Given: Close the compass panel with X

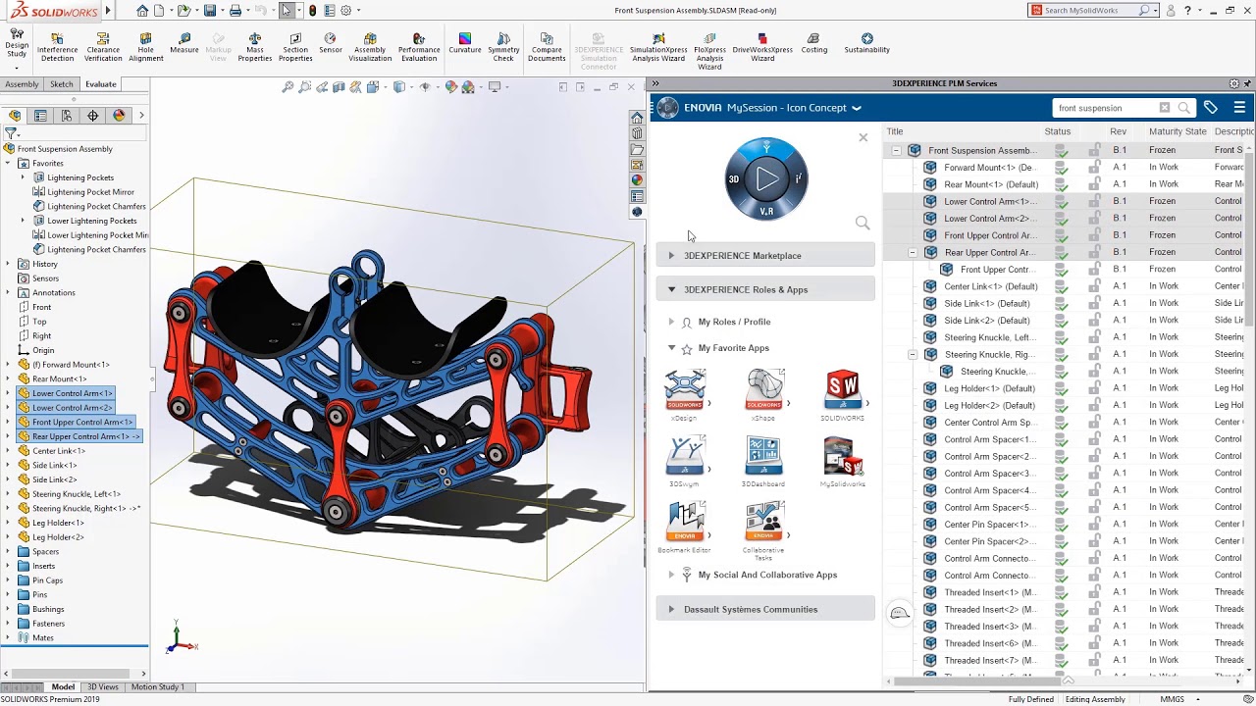Looking at the screenshot, I should (x=863, y=137).
